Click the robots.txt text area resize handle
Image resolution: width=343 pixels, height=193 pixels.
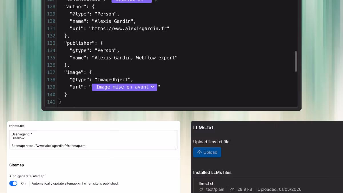point(176,148)
